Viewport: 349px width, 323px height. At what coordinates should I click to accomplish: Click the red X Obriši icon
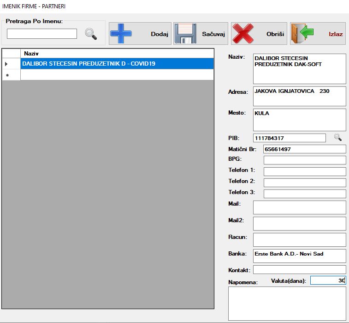[244, 34]
